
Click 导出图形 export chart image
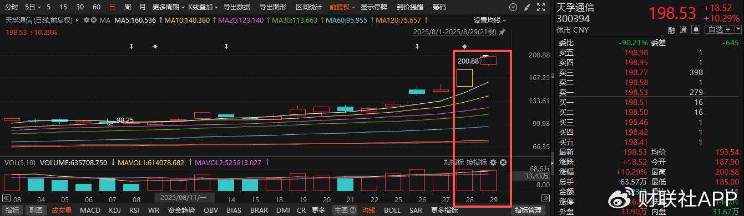(273, 7)
